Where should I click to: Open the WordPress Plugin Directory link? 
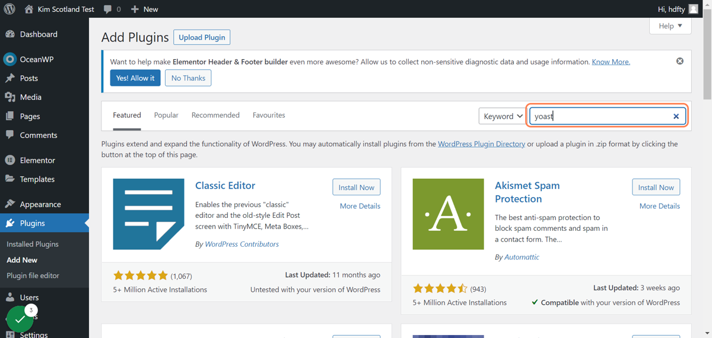click(x=481, y=144)
